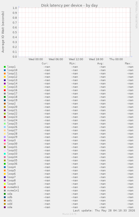The height and width of the screenshot is (217, 139).
Task: Select the legend label sdb
Action: click(10, 197)
